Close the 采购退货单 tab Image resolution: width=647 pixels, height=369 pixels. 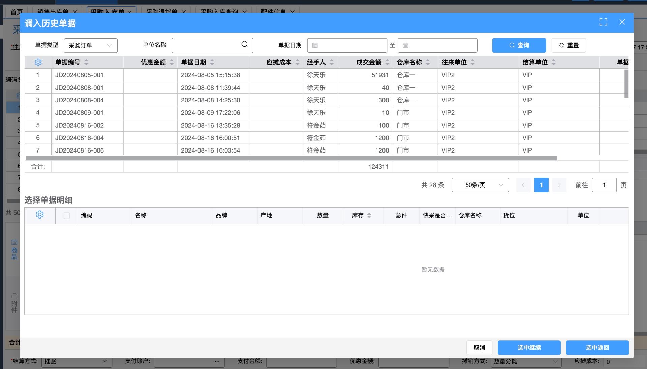[184, 12]
